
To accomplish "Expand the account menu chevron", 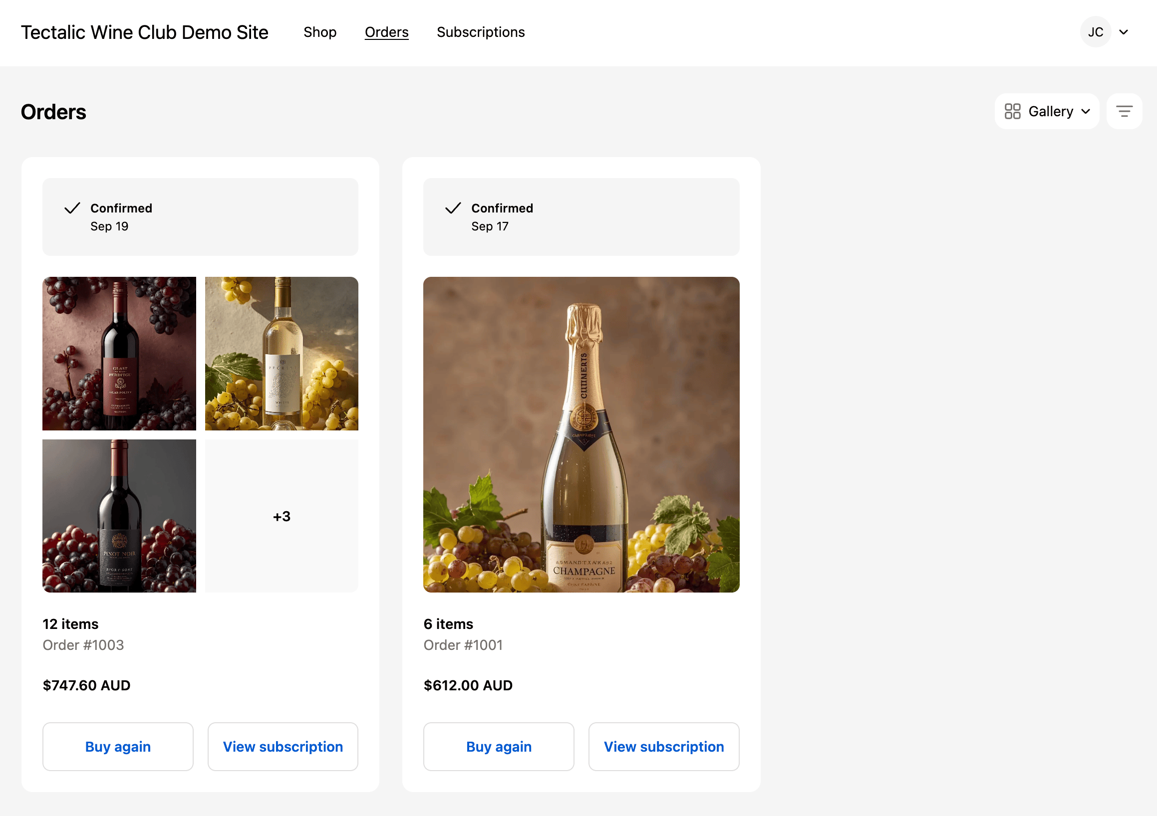I will (1124, 32).
